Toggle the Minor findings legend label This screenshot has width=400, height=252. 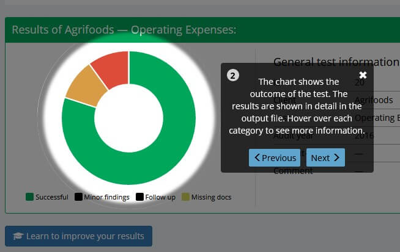(107, 197)
